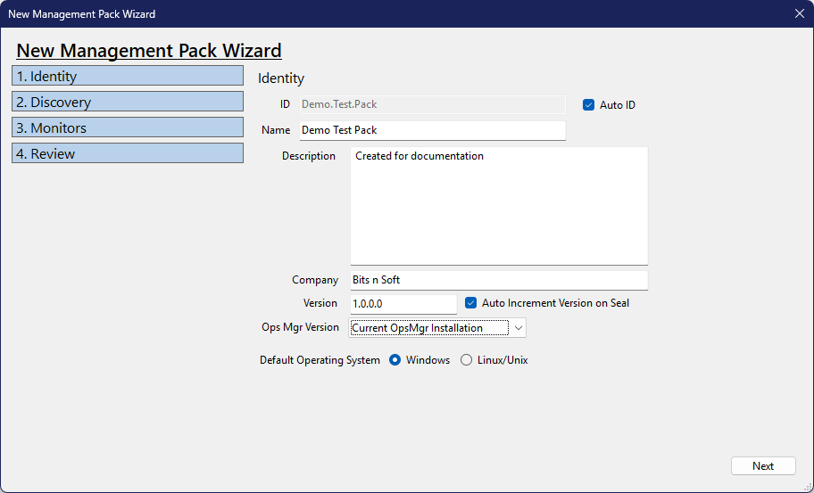The height and width of the screenshot is (493, 814).
Task: Open the 1. Identity wizard step
Action: click(128, 77)
